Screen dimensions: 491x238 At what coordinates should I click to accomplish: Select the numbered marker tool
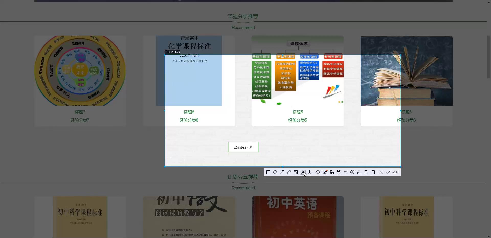tap(310, 172)
